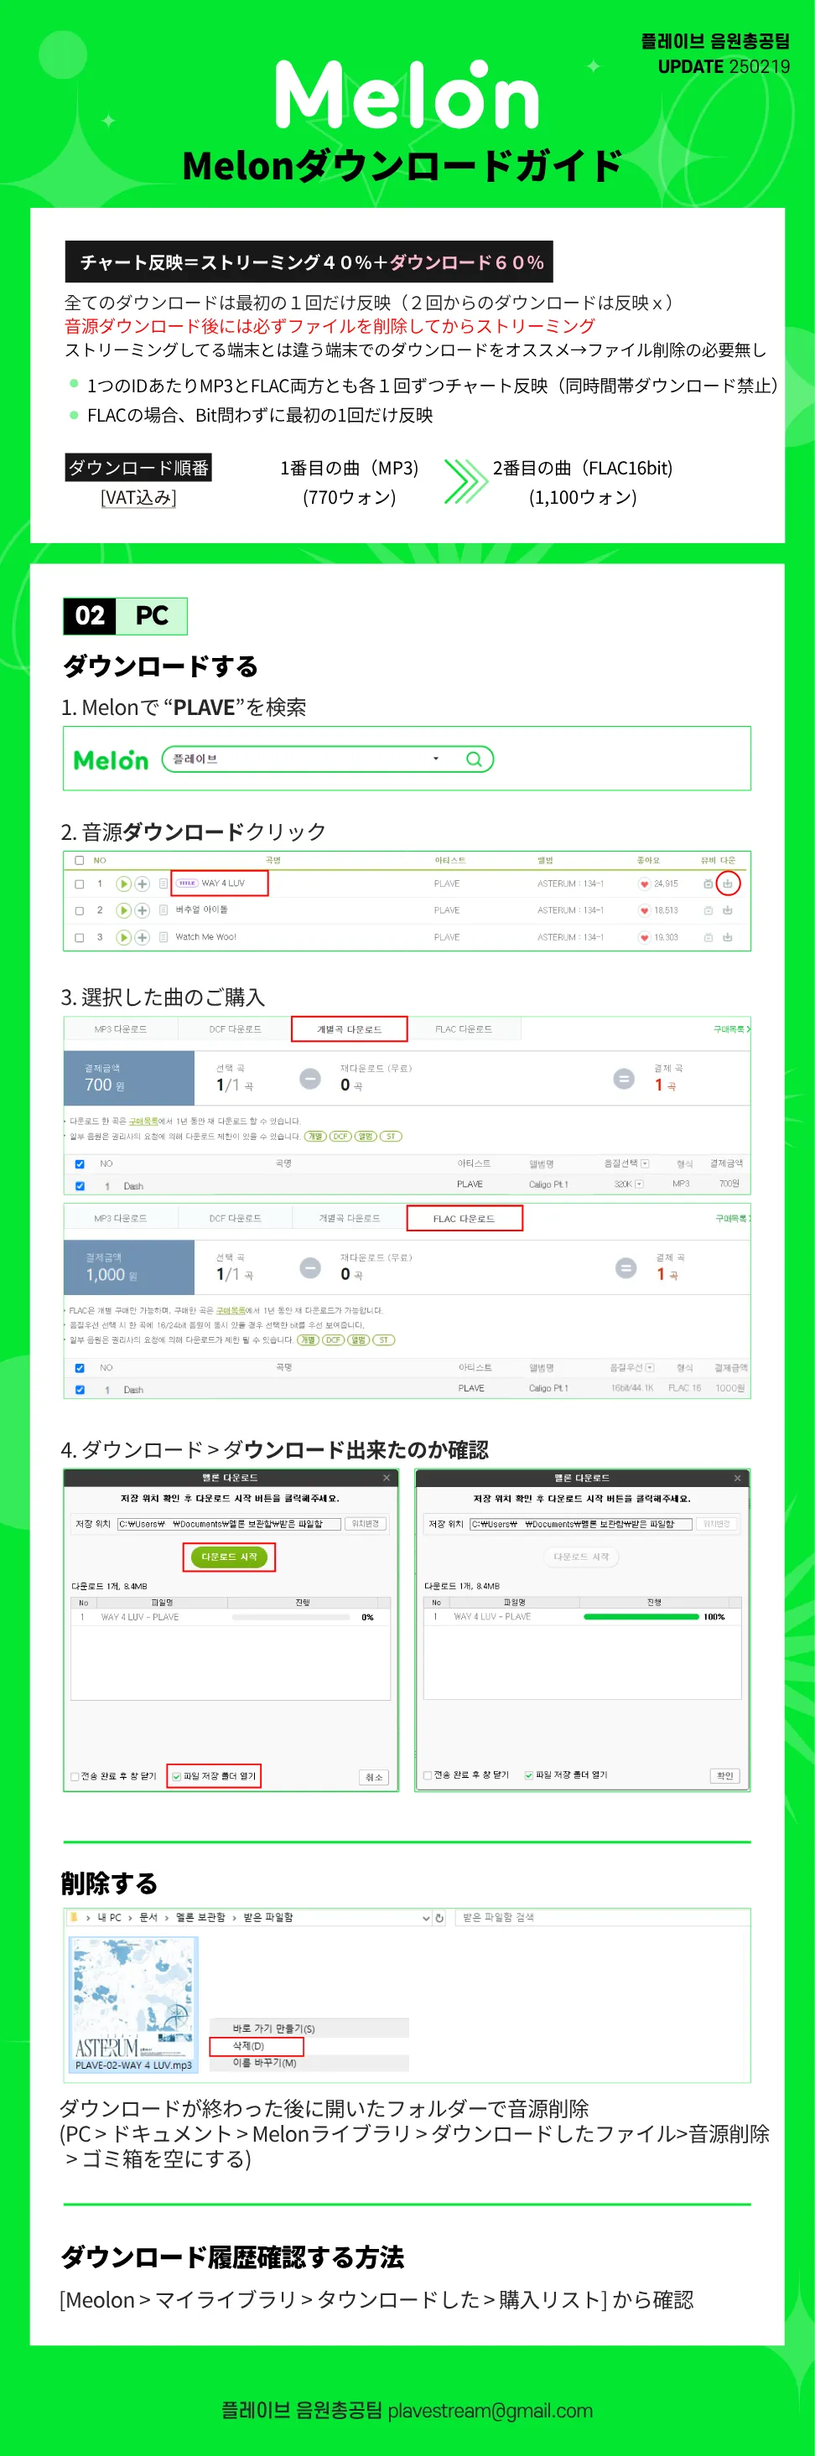Click the Melon logo beside search bar
The image size is (815, 2456).
point(111,760)
